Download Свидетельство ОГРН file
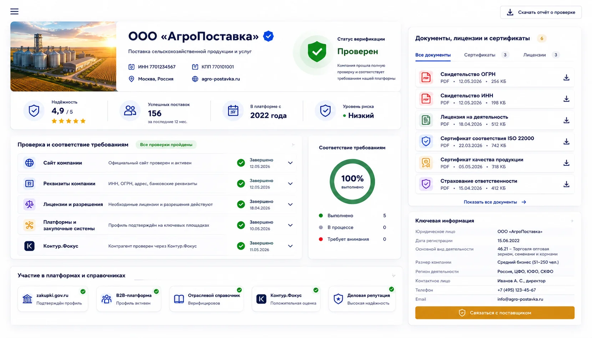 pyautogui.click(x=566, y=77)
